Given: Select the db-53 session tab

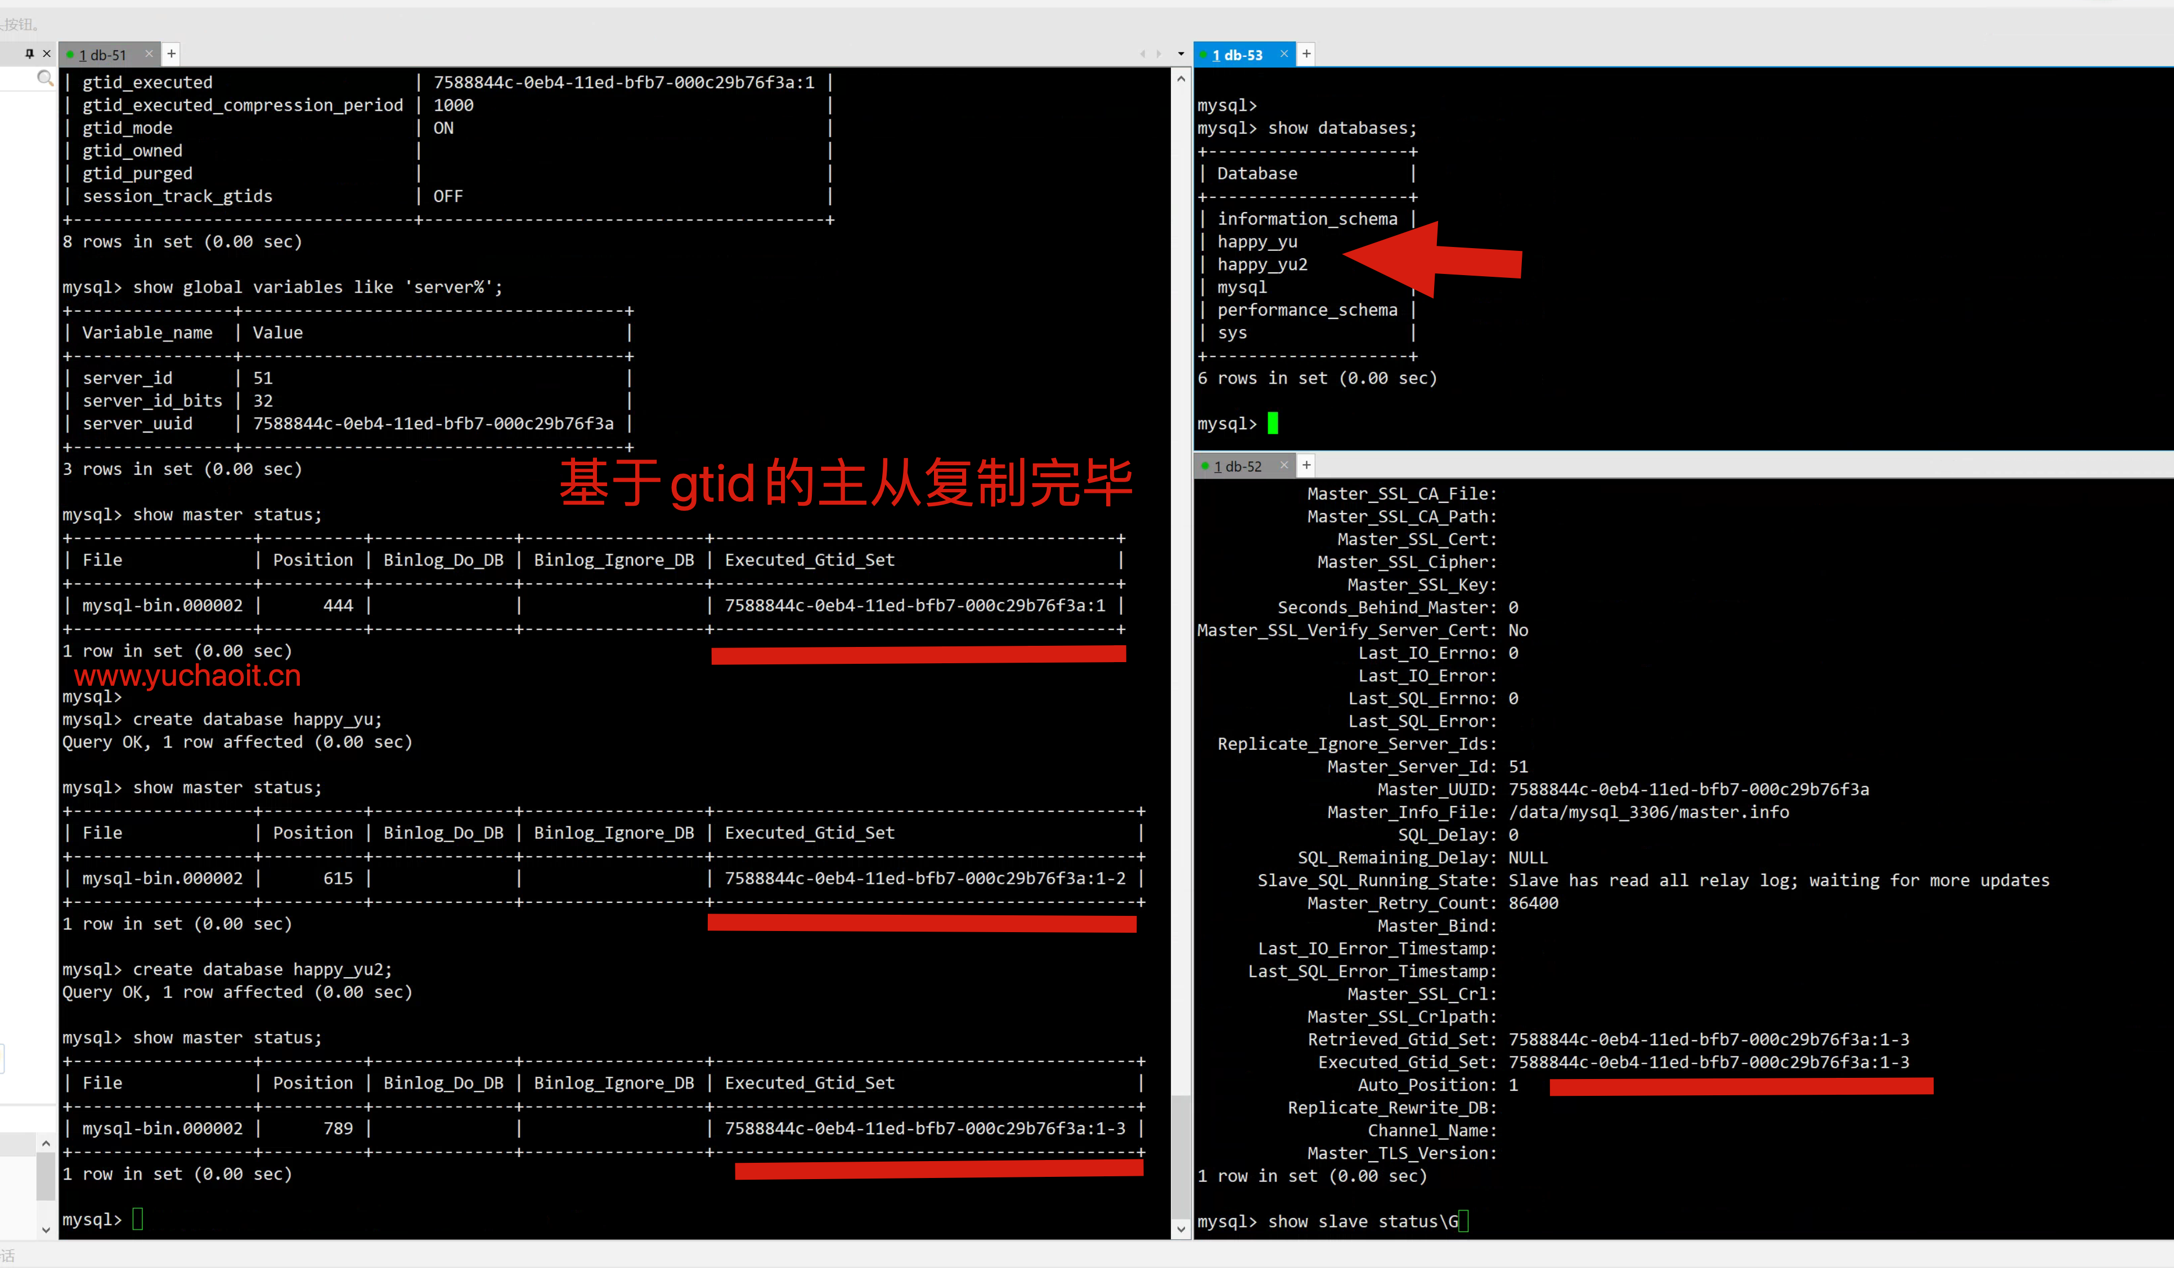Looking at the screenshot, I should tap(1237, 55).
